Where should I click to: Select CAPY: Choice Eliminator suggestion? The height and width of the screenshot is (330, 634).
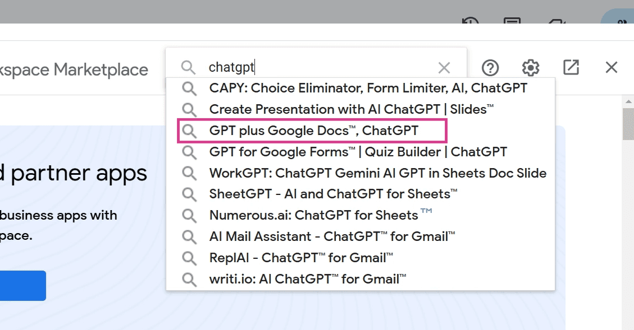tap(361, 89)
